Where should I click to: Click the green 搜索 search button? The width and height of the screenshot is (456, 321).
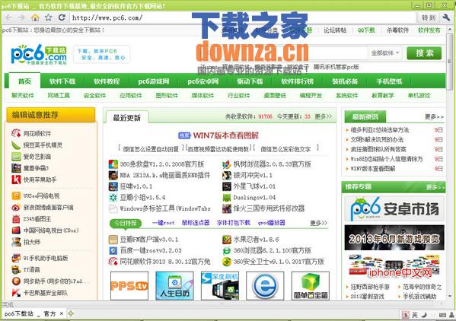[424, 53]
